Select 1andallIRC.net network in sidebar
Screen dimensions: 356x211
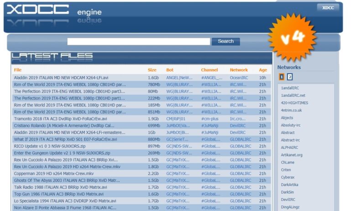[x=293, y=95]
